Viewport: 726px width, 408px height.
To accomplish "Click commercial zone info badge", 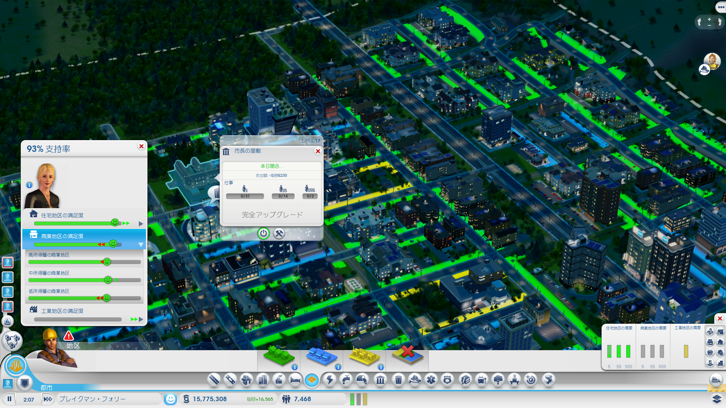I will (338, 367).
